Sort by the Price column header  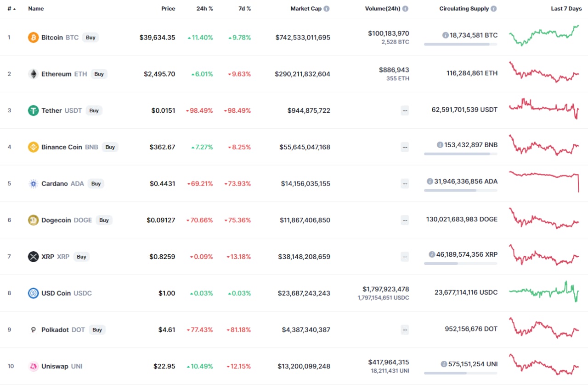click(x=168, y=9)
